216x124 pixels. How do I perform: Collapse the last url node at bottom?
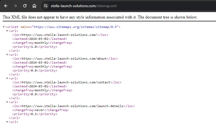tap(7, 122)
